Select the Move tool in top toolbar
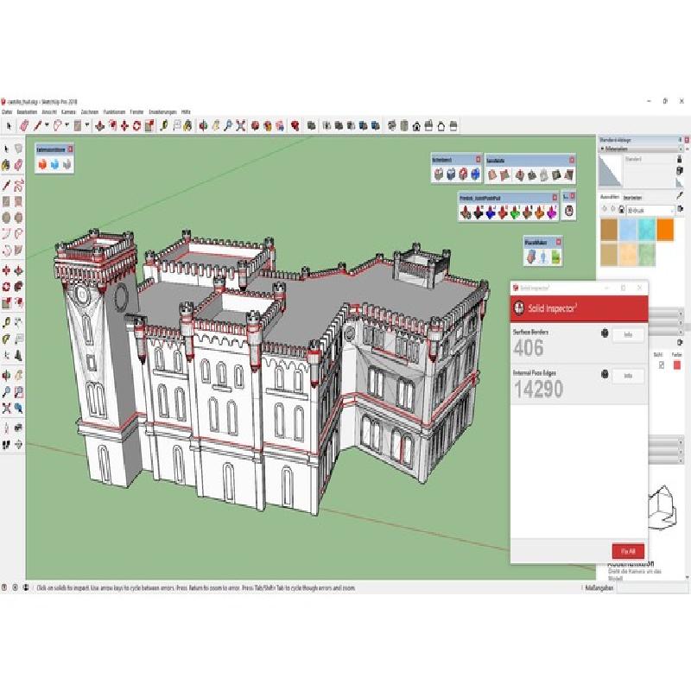Image resolution: width=691 pixels, height=691 pixels. point(124,126)
